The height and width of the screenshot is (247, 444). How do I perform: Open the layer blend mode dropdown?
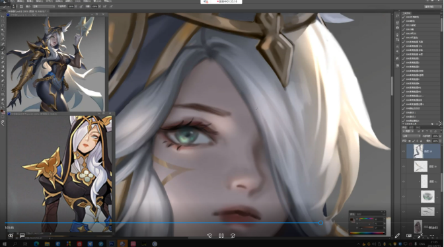click(x=411, y=136)
